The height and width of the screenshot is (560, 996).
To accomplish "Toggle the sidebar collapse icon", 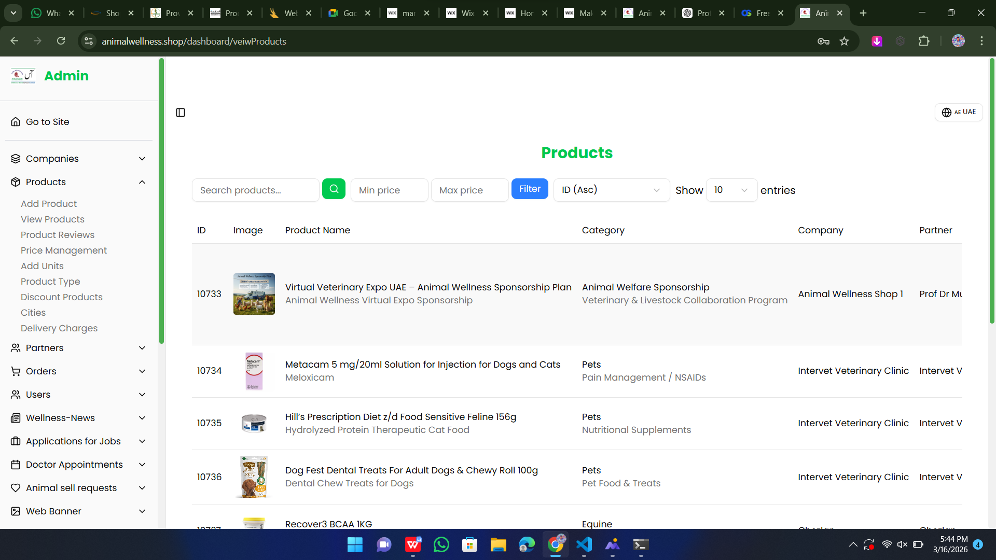I will [x=181, y=113].
